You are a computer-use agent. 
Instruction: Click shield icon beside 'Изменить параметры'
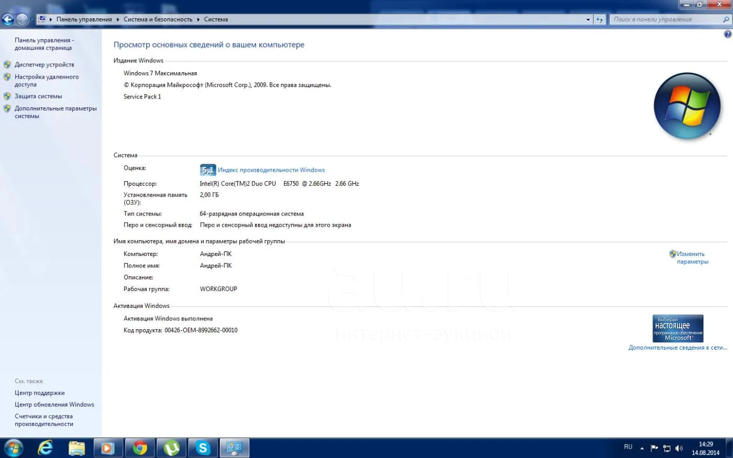(673, 254)
